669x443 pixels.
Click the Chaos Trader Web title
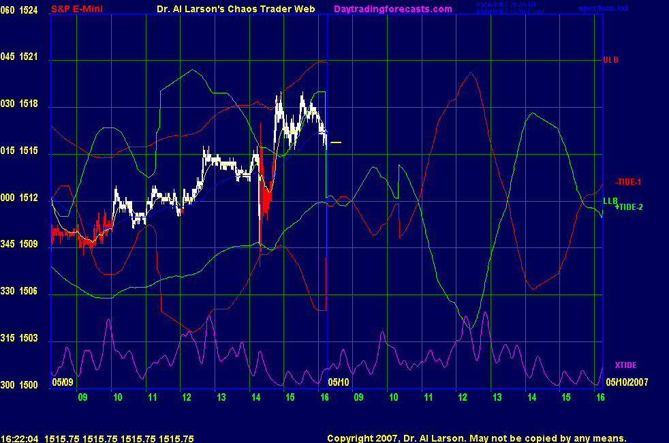click(231, 9)
